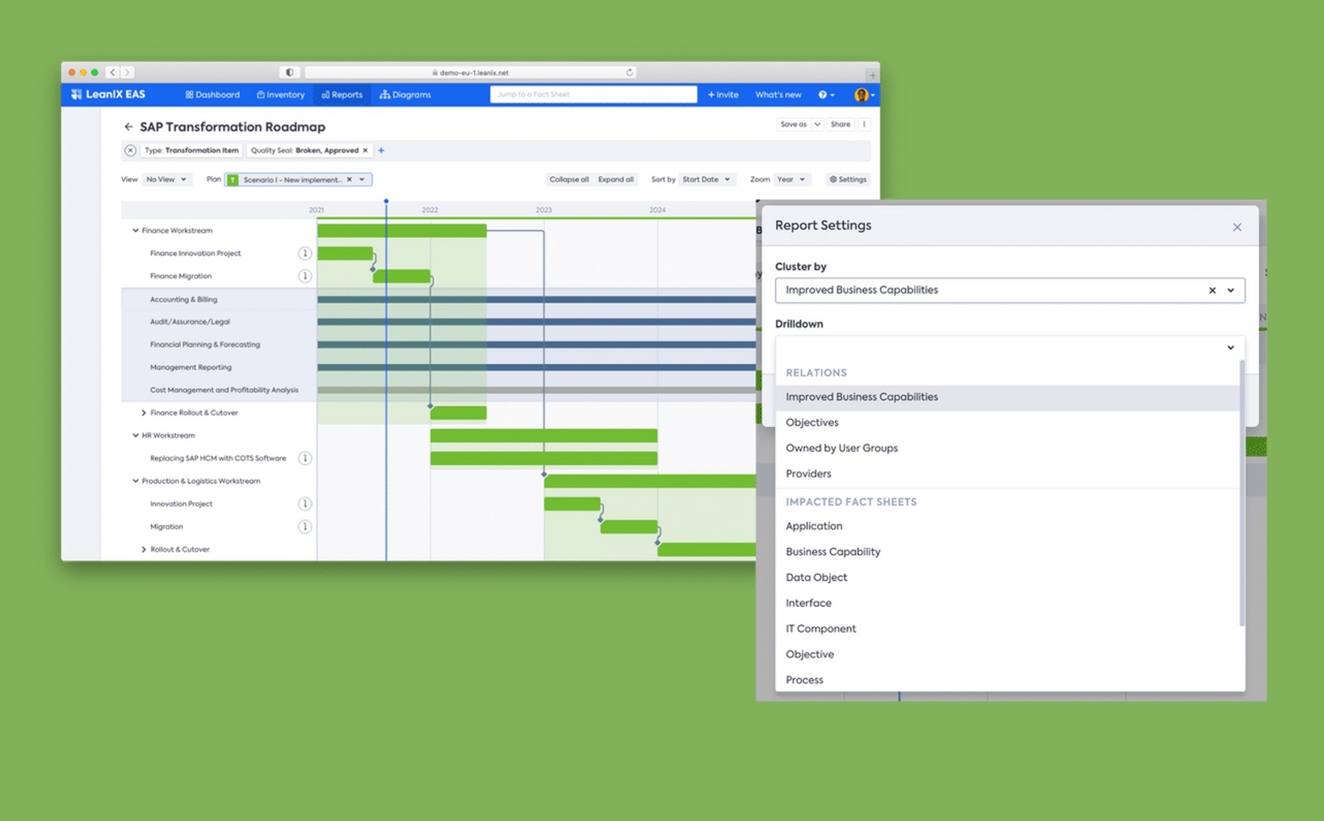Click the Invite button

pos(723,94)
